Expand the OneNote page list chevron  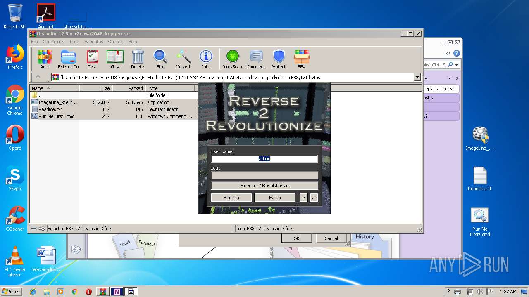point(457,78)
